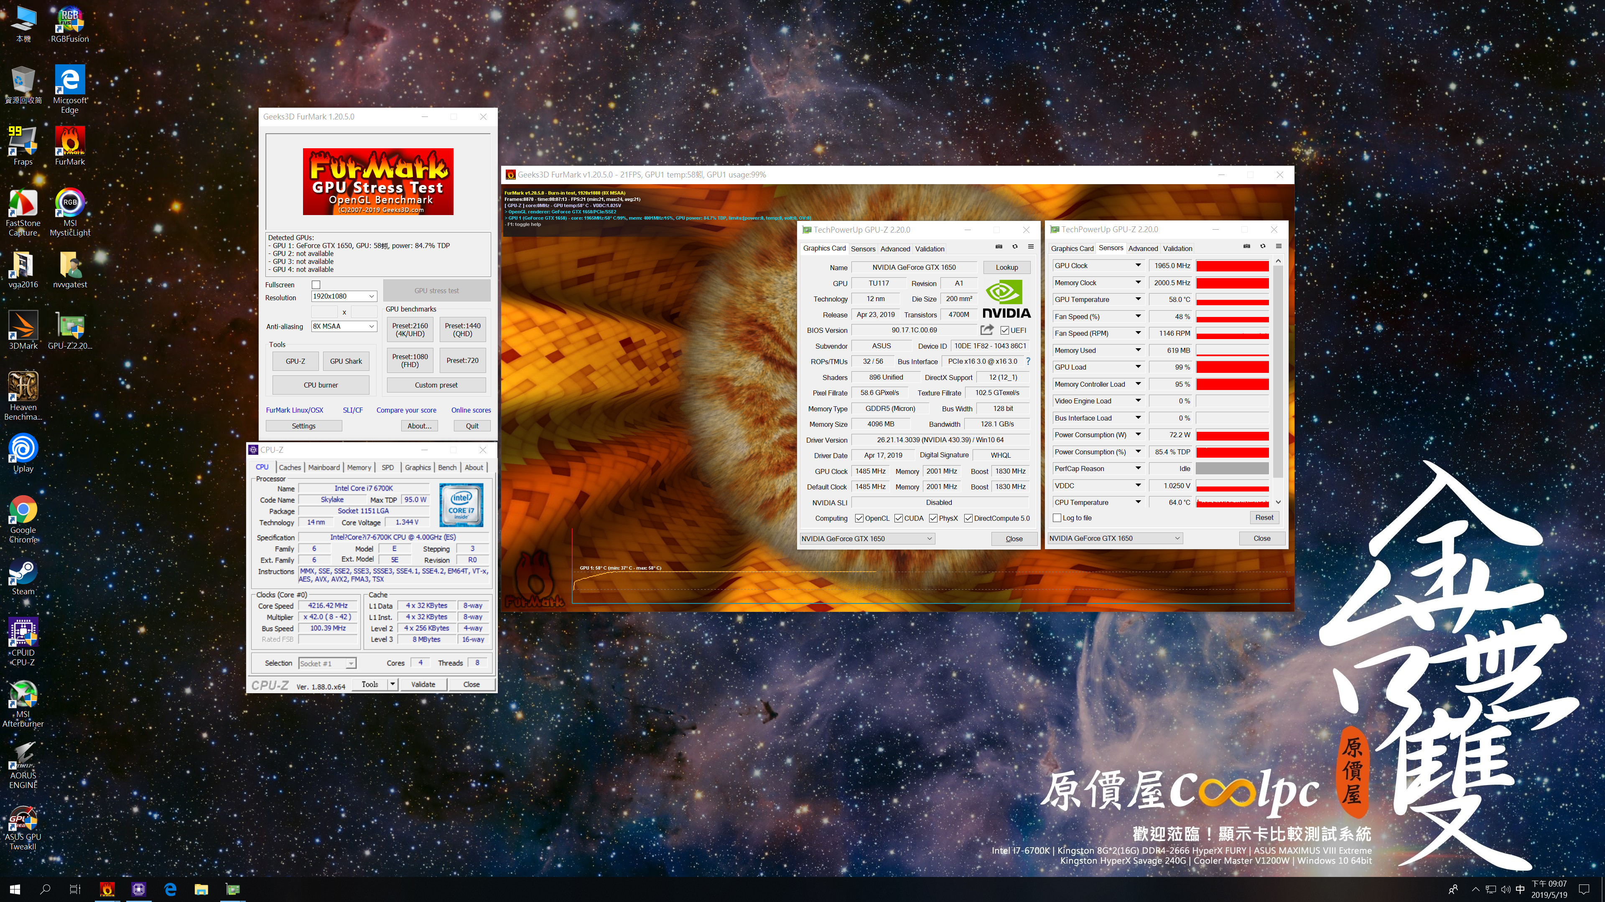The image size is (1605, 902).
Task: Click the GPU Load red graph bar
Action: point(1233,367)
